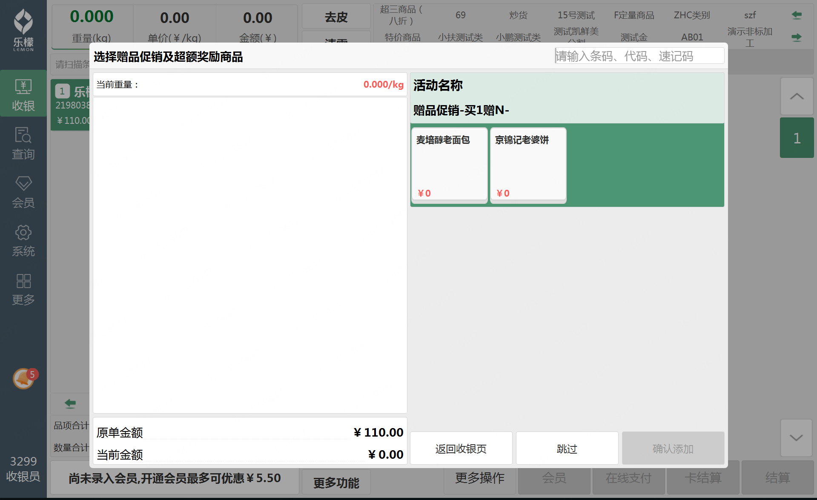This screenshot has width=817, height=500.
Task: Click first cart item in list
Action: [x=71, y=105]
